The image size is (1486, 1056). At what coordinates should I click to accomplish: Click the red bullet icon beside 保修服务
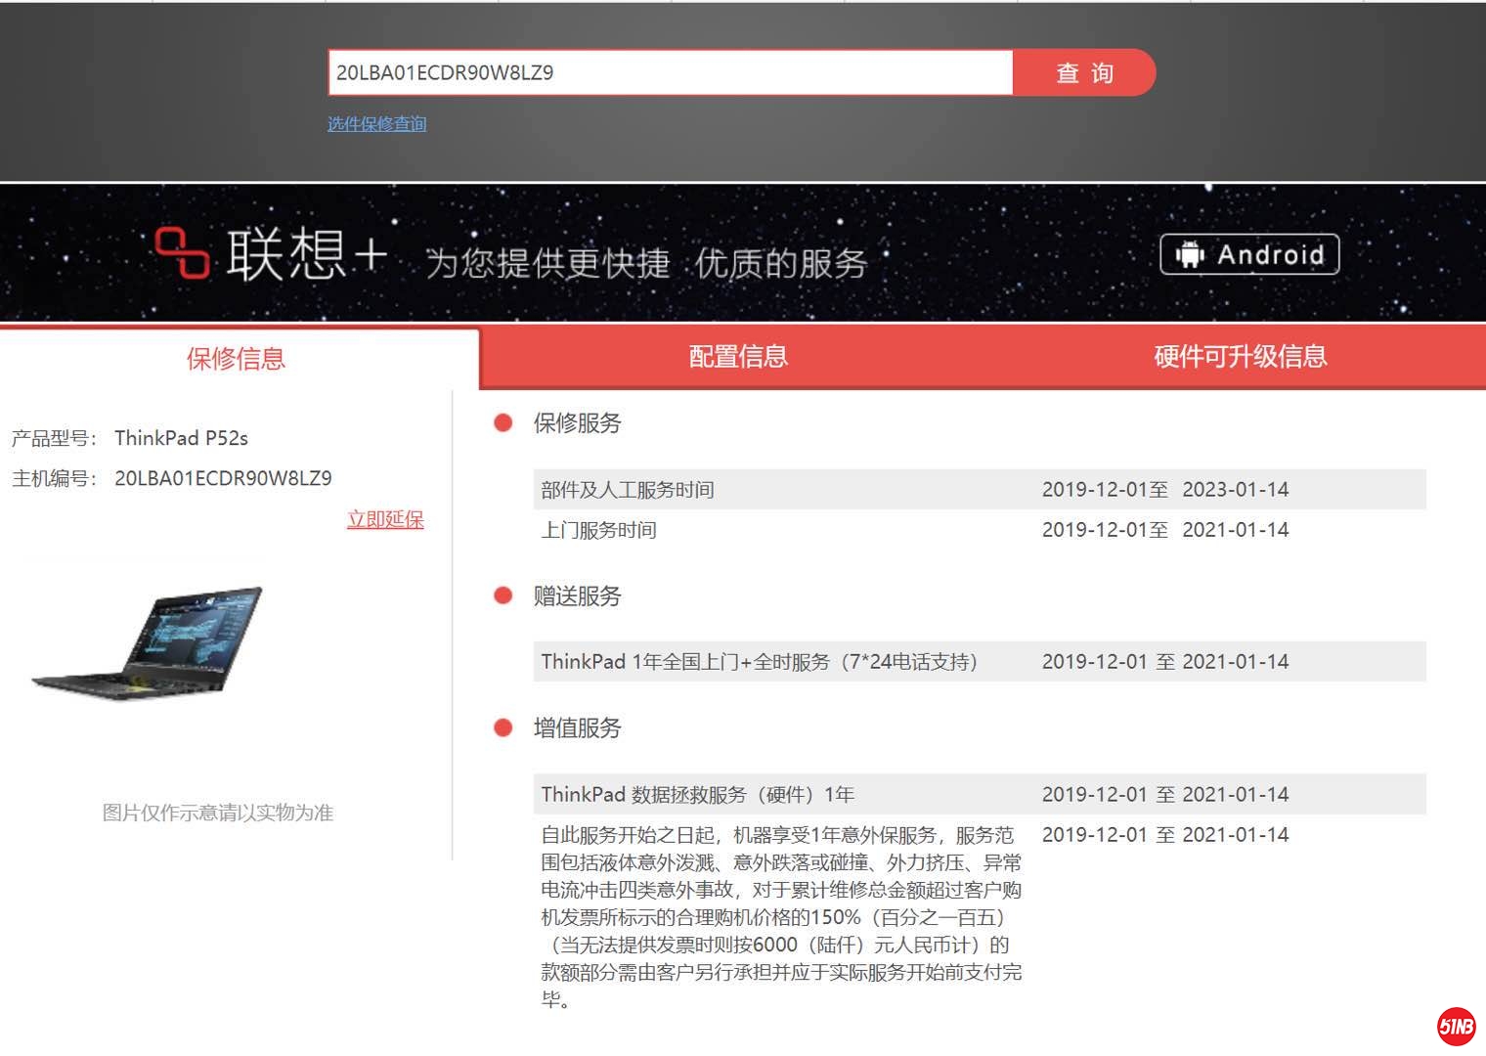503,422
